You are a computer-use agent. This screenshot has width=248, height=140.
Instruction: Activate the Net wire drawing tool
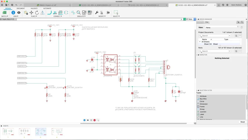(49, 12)
